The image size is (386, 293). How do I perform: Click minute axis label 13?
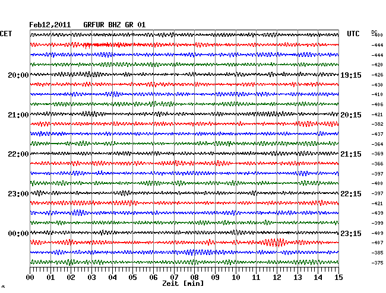pos(298,278)
